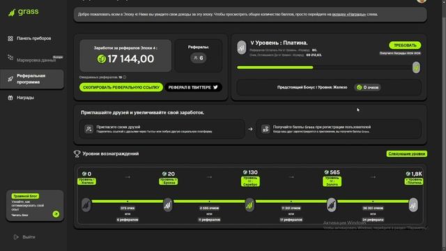Viewport: 446px width, 251px height.
Task: Select Реферальная программа in sidebar
Action: pos(32,79)
